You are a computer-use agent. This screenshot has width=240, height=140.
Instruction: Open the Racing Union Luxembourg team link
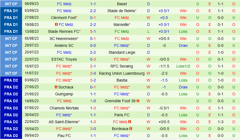tap(122, 73)
